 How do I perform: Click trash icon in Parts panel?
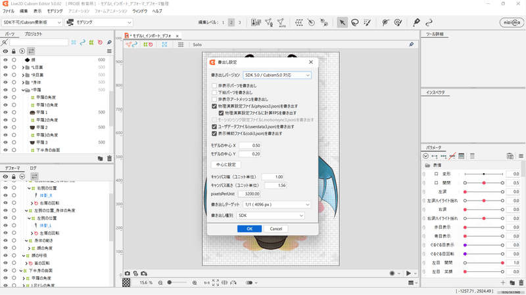(x=109, y=159)
